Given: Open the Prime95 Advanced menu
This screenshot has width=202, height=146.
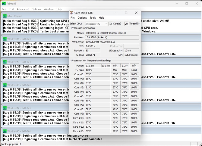Looking at the screenshot, I should (23, 9).
